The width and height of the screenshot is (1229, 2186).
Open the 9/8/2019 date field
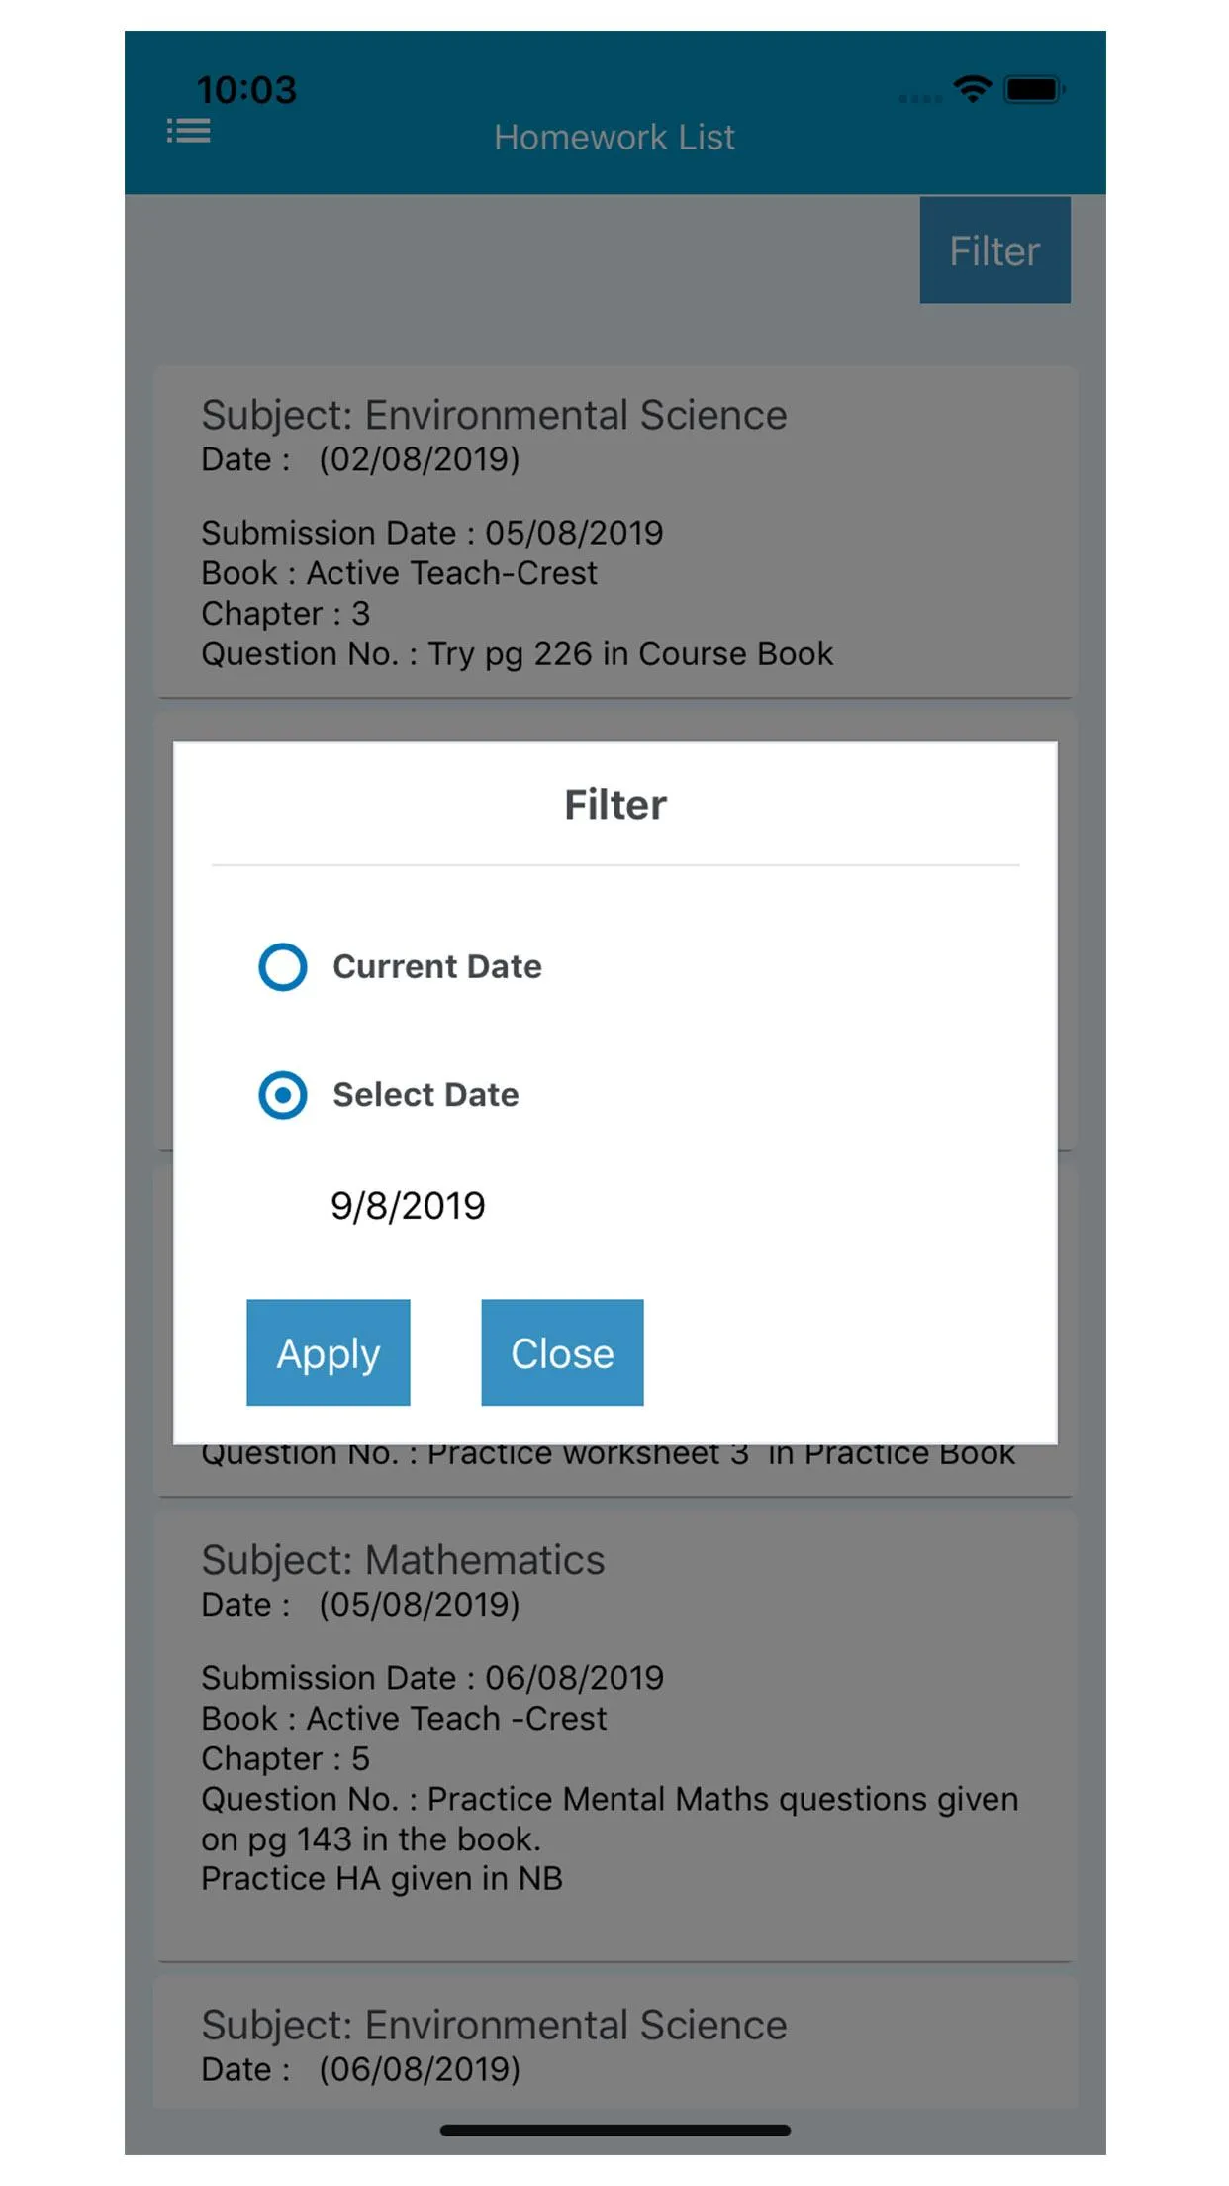[x=408, y=1206]
